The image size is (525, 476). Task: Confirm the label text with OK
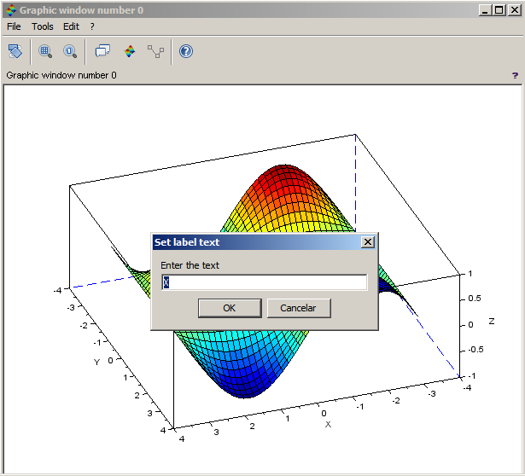(x=230, y=308)
